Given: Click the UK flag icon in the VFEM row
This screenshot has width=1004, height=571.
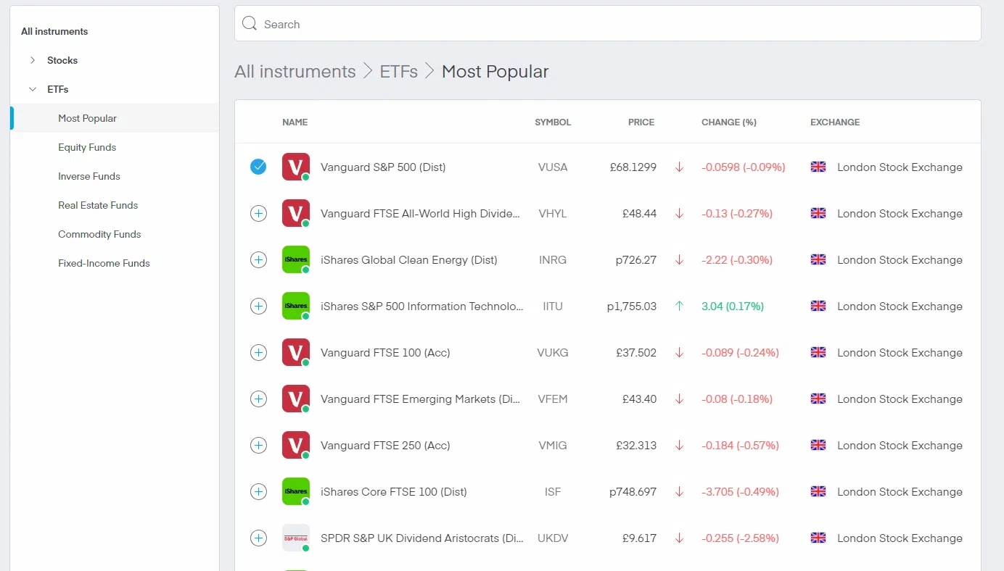Looking at the screenshot, I should (x=818, y=399).
